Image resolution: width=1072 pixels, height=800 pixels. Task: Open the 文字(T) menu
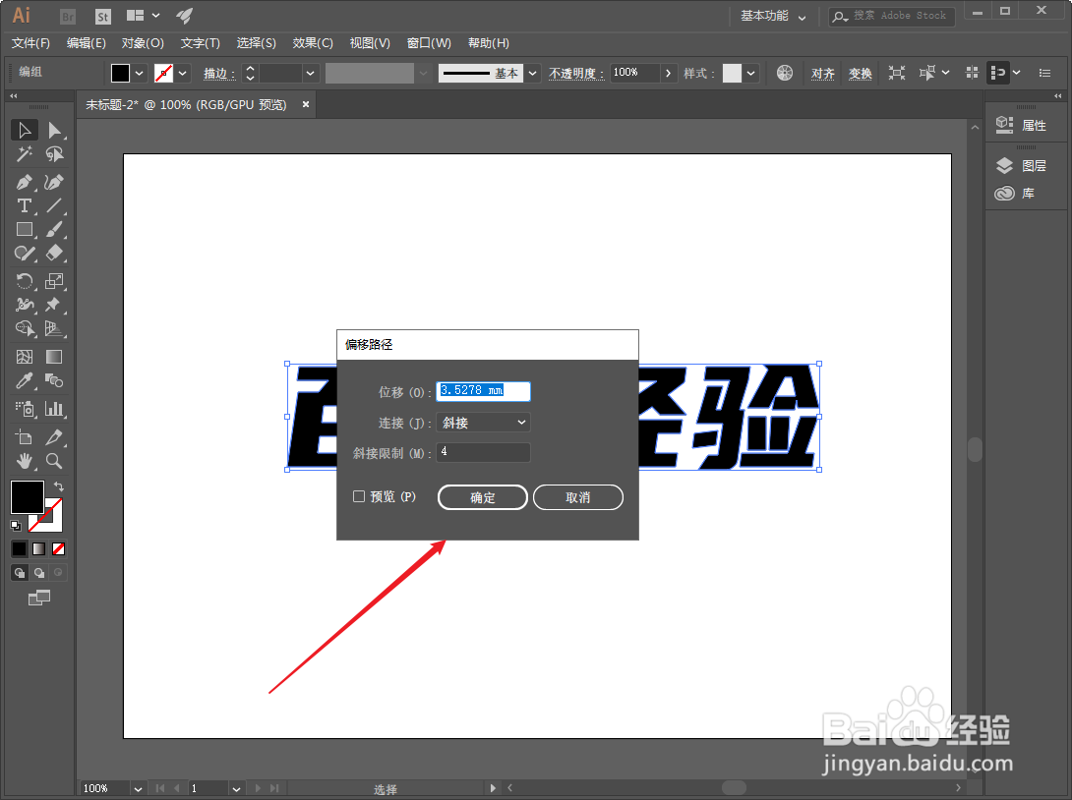coord(200,43)
